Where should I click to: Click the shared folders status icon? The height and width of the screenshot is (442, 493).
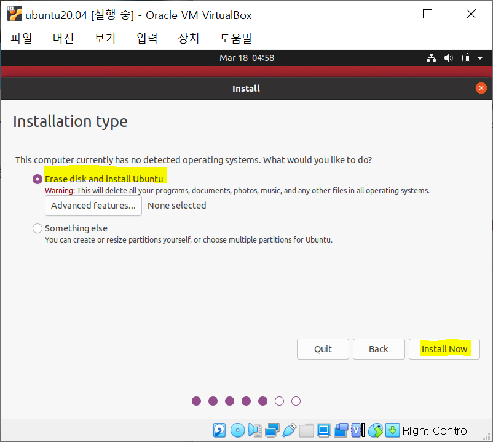(x=307, y=430)
